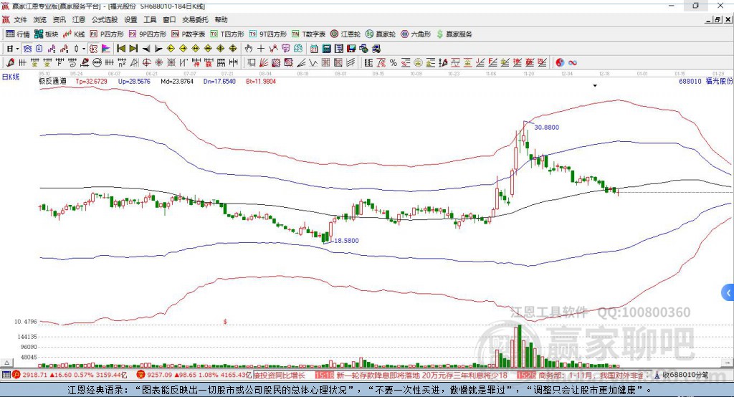Click the 日K线 chart label
Screen dimensions: 734x397
[11, 77]
